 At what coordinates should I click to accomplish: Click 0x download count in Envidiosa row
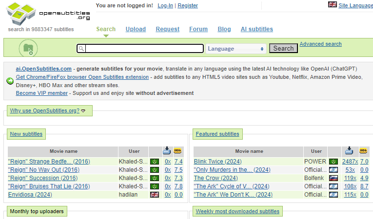[x=168, y=195]
